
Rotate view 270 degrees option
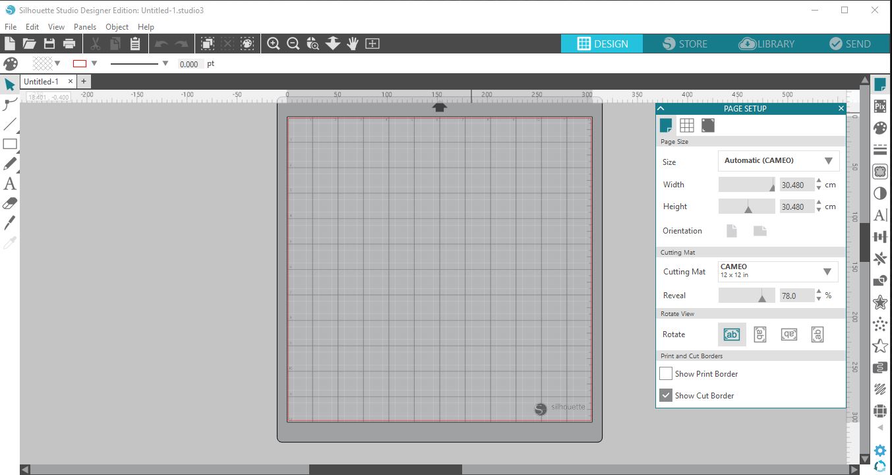pyautogui.click(x=818, y=334)
